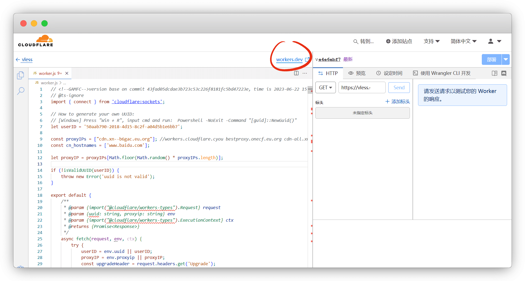Click the 部署 deploy button
Image resolution: width=525 pixels, height=281 pixels.
pyautogui.click(x=492, y=60)
